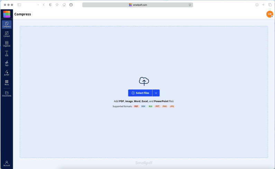Click the cloud upload icon
275x169 pixels.
click(x=144, y=81)
